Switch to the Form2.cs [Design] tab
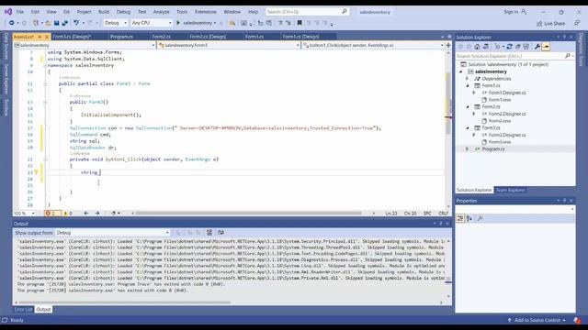588x330 pixels. click(208, 37)
